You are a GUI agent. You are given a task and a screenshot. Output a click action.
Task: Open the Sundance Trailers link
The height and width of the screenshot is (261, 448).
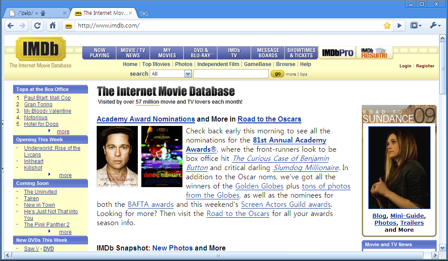click(412, 223)
